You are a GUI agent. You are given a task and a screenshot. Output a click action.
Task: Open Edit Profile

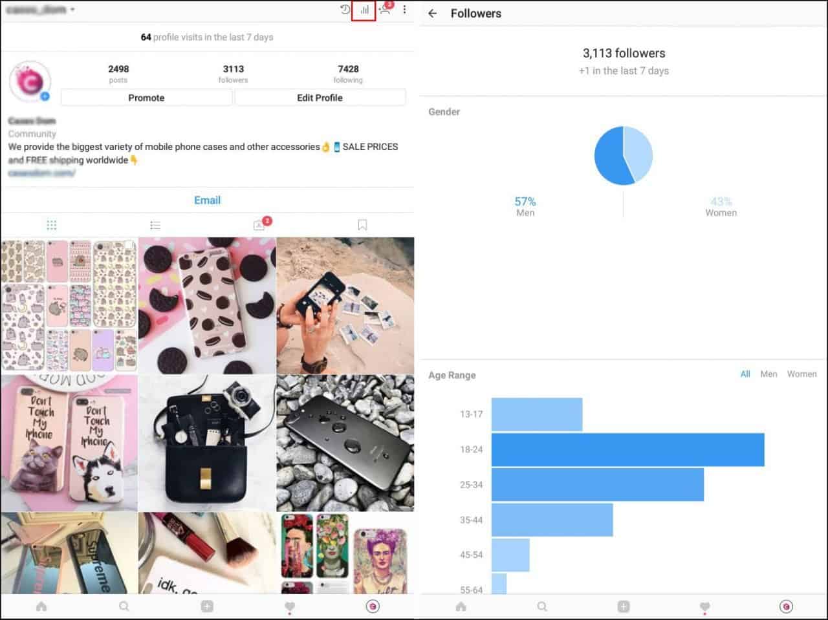[x=320, y=98]
